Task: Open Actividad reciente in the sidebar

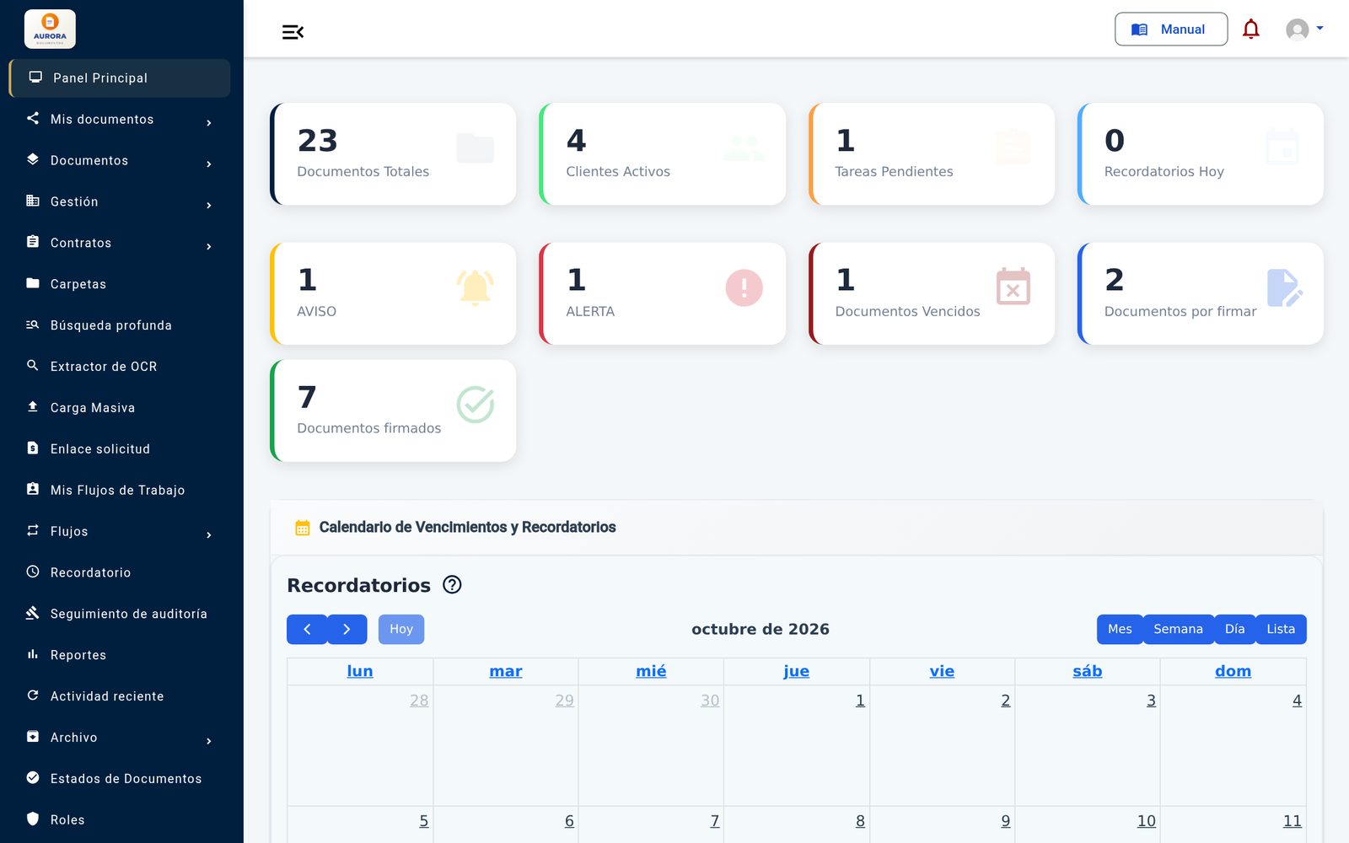Action: pyautogui.click(x=119, y=696)
